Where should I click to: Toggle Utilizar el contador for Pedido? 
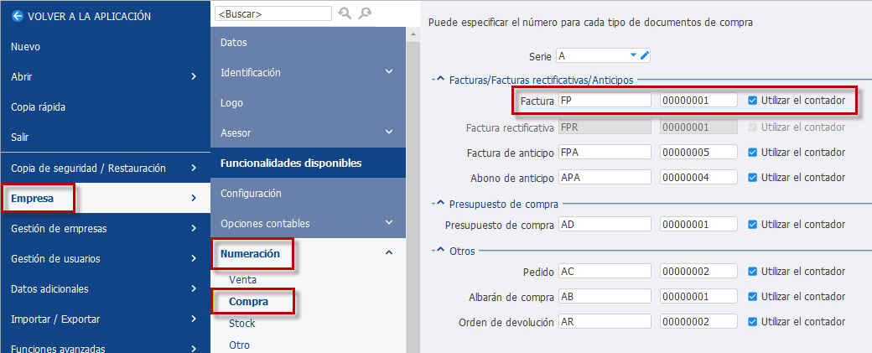[x=752, y=272]
